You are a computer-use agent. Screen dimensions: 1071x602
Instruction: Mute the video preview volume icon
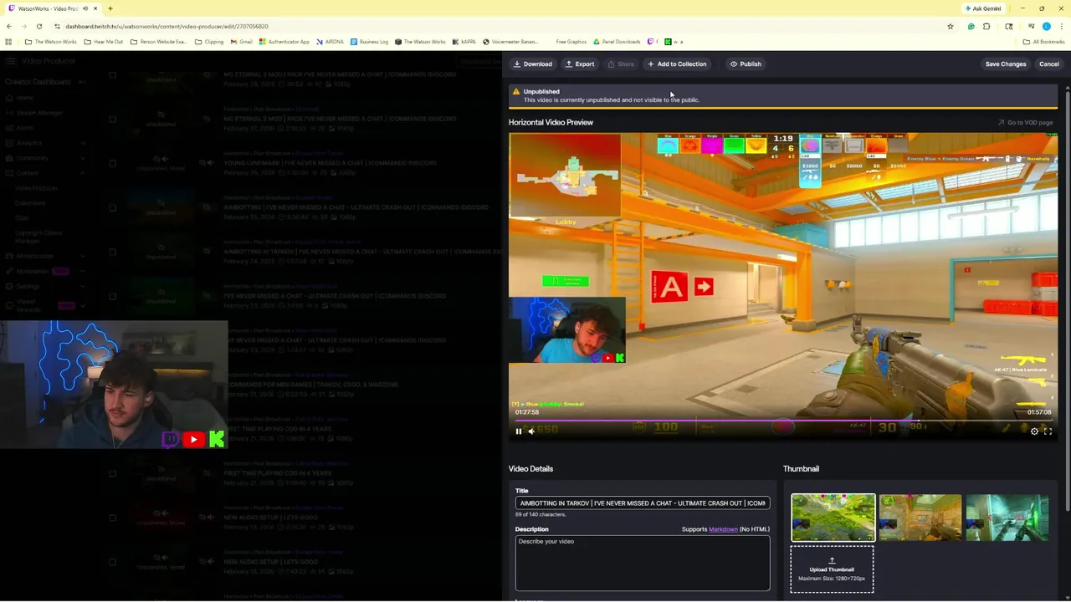[531, 431]
